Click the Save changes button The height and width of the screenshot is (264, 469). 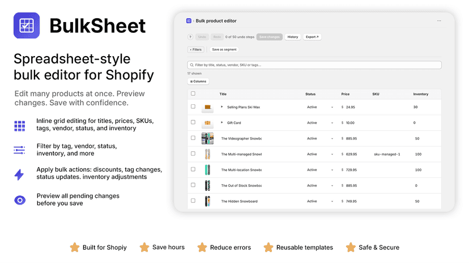coord(269,37)
